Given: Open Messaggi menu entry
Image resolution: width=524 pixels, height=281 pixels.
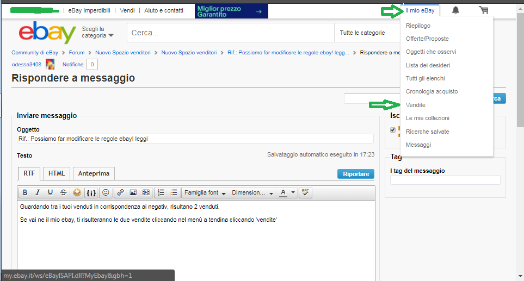Looking at the screenshot, I should [418, 145].
